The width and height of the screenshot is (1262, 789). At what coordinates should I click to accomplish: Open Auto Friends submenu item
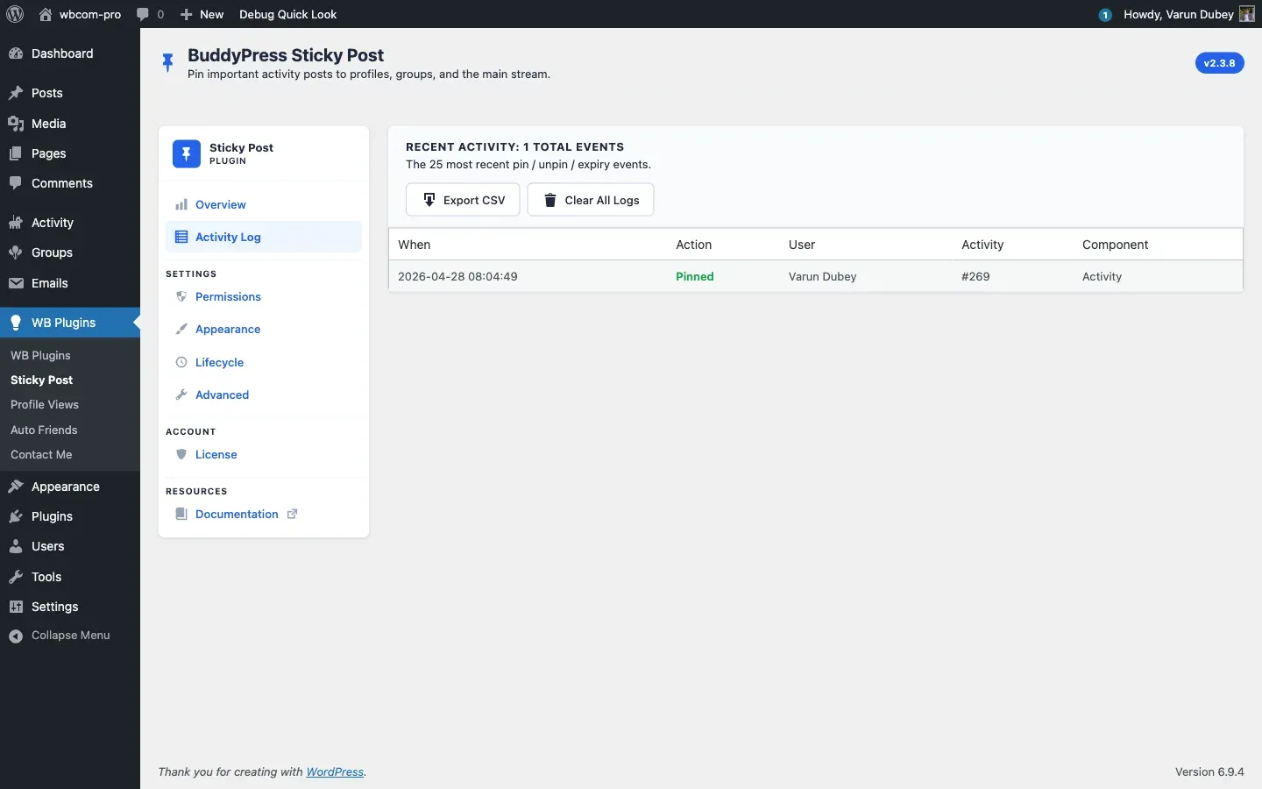tap(44, 430)
